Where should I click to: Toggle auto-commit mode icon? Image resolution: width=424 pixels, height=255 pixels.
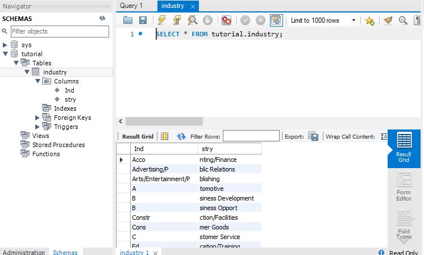[276, 20]
